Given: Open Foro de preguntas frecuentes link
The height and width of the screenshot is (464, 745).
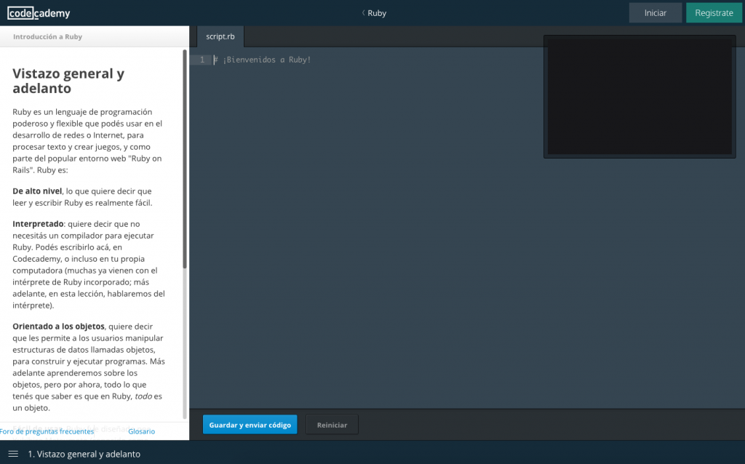Looking at the screenshot, I should pos(47,431).
